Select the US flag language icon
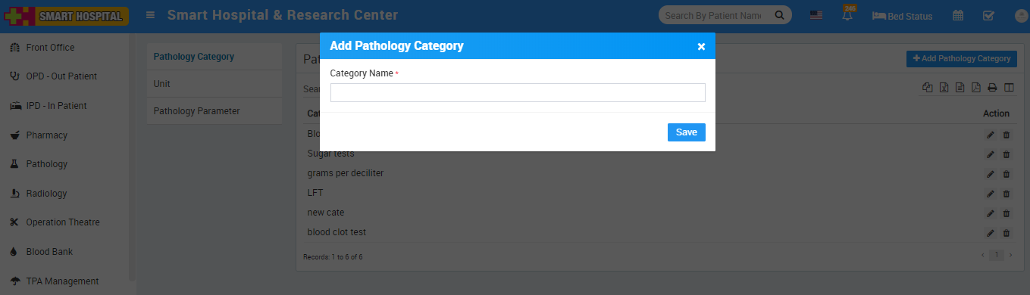Viewport: 1030px width, 295px height. (x=816, y=15)
